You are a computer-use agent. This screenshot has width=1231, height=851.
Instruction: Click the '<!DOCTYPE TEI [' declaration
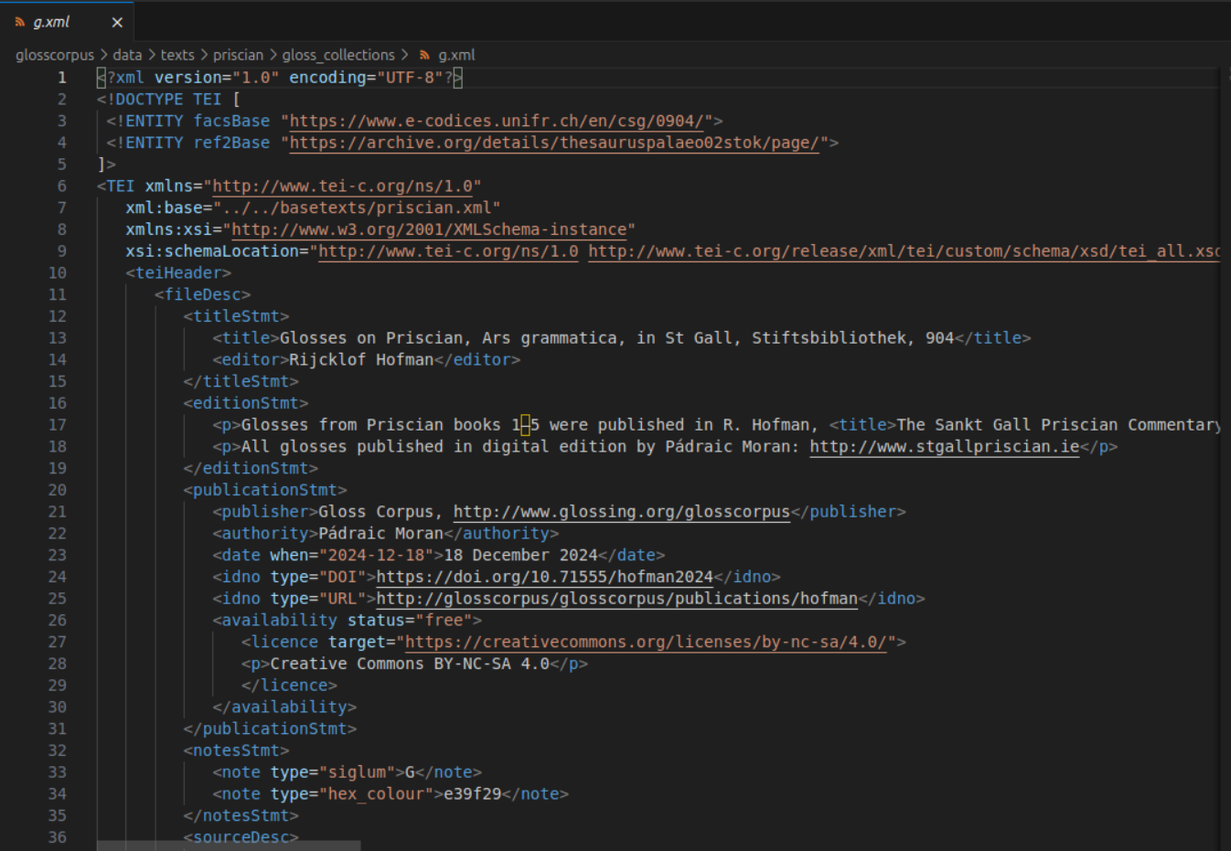tap(168, 100)
